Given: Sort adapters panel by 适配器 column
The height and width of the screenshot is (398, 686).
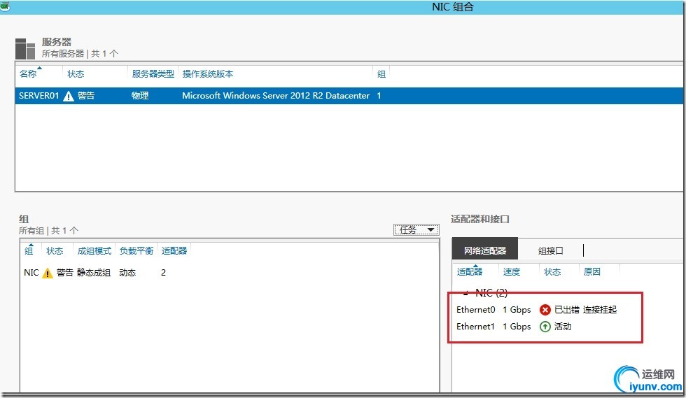Looking at the screenshot, I should pyautogui.click(x=470, y=271).
